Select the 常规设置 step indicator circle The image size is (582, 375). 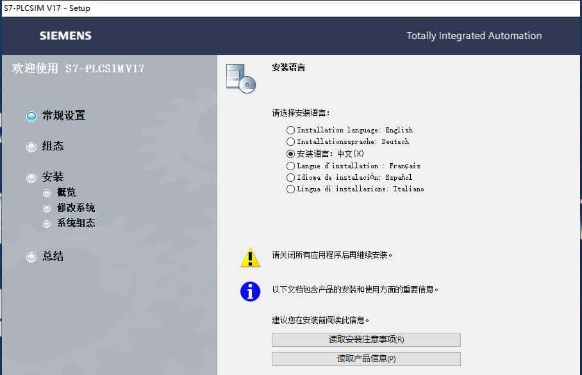(x=31, y=116)
